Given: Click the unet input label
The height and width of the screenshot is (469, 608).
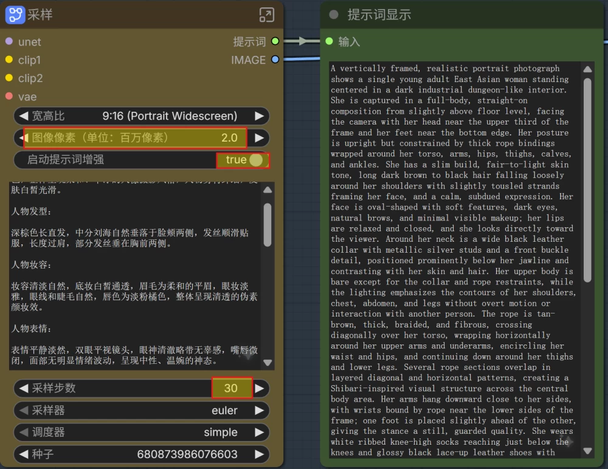Looking at the screenshot, I should [x=29, y=42].
